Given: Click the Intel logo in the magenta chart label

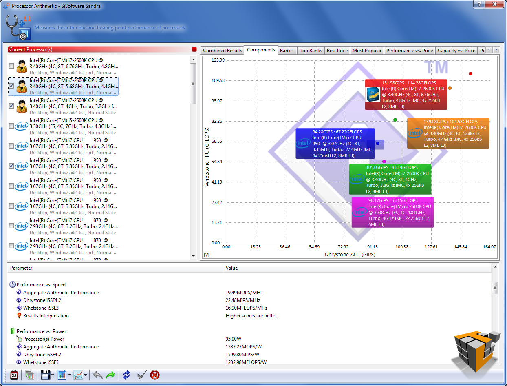Looking at the screenshot, I should click(360, 212).
